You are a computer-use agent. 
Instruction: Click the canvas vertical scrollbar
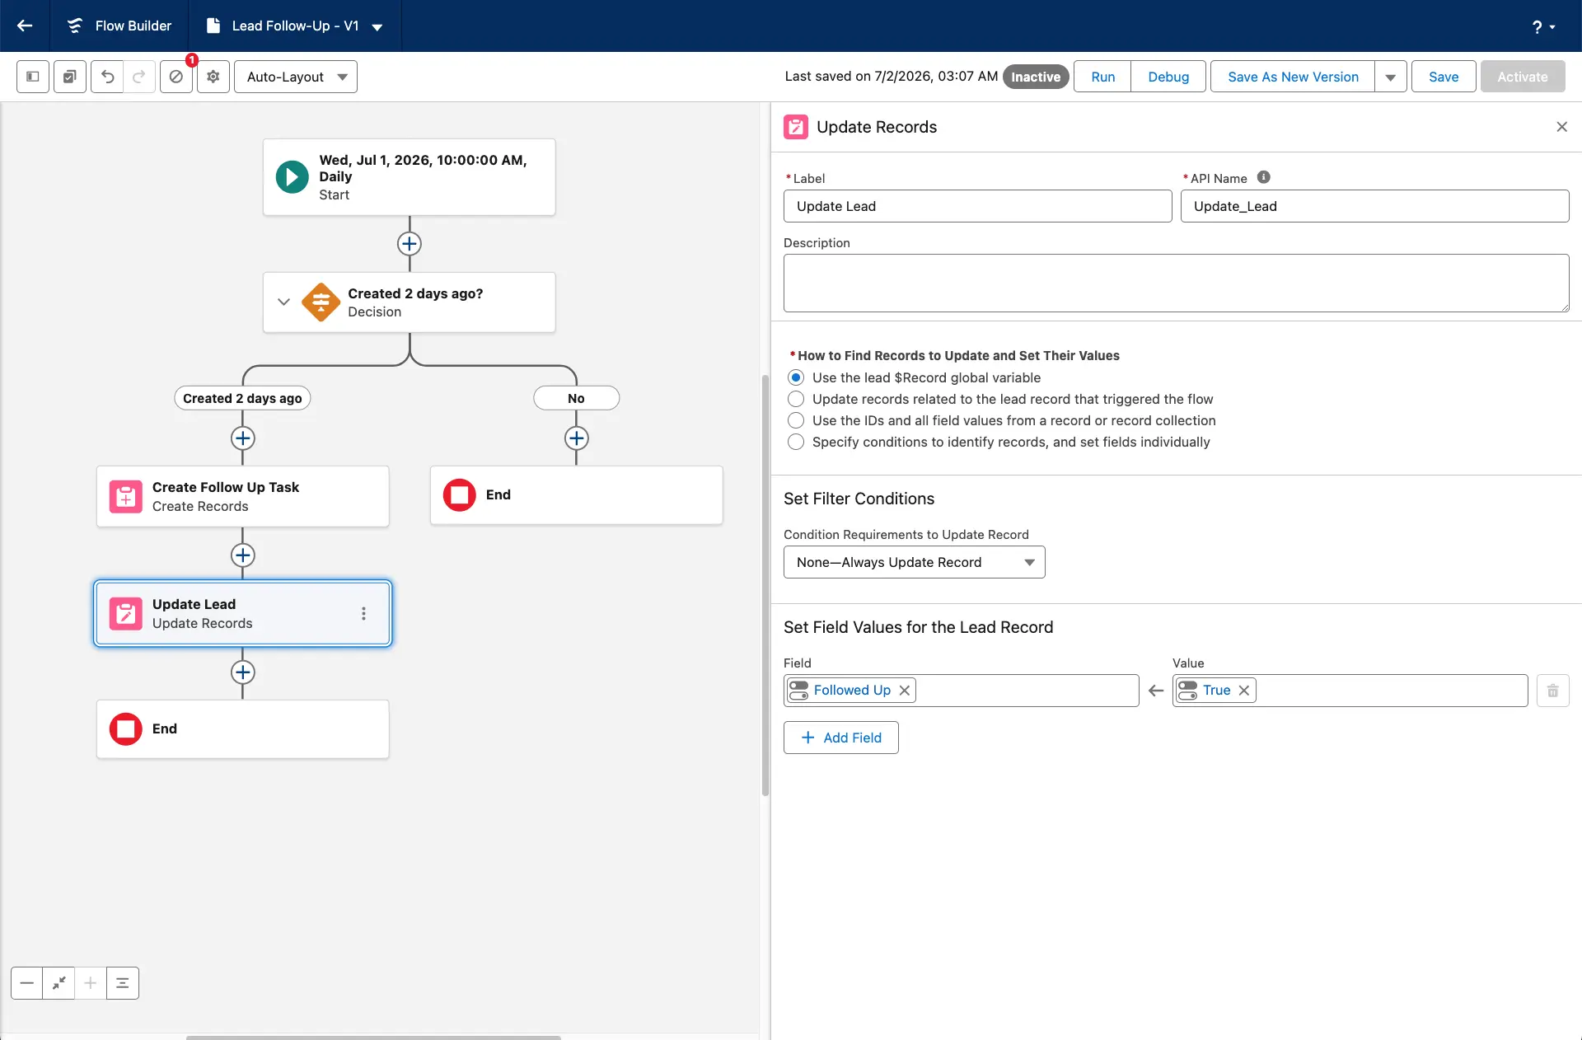point(765,585)
